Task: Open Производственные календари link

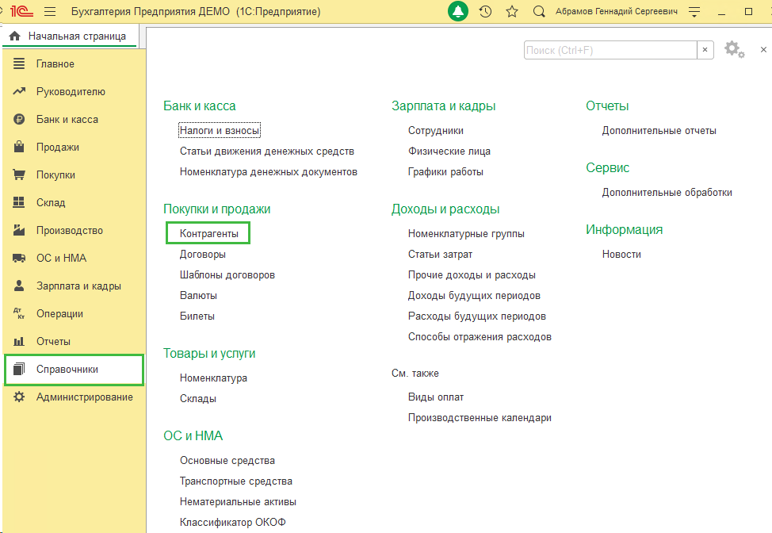Action: click(x=480, y=418)
